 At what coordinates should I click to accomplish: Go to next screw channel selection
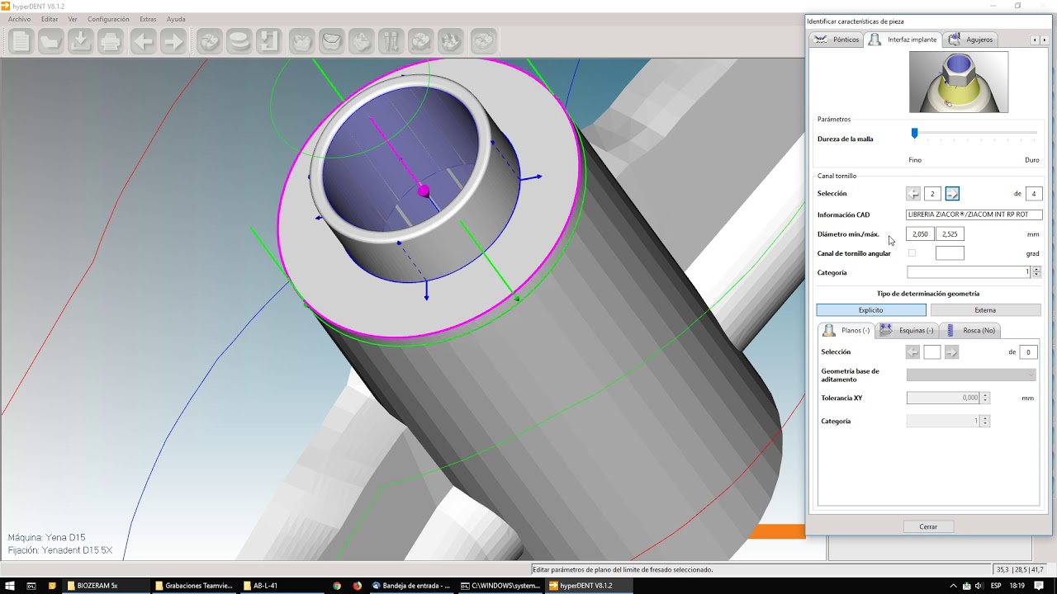pyautogui.click(x=952, y=194)
